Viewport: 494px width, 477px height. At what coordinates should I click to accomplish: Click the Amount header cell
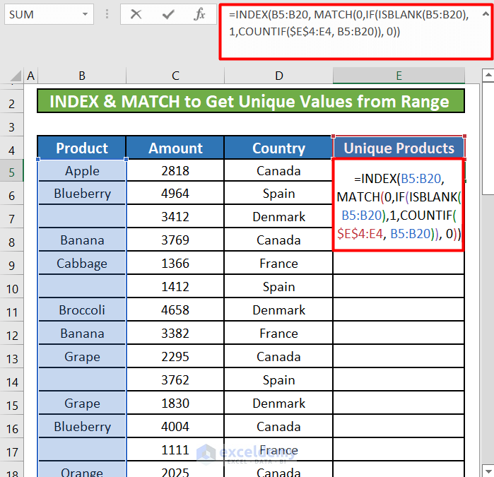[175, 148]
